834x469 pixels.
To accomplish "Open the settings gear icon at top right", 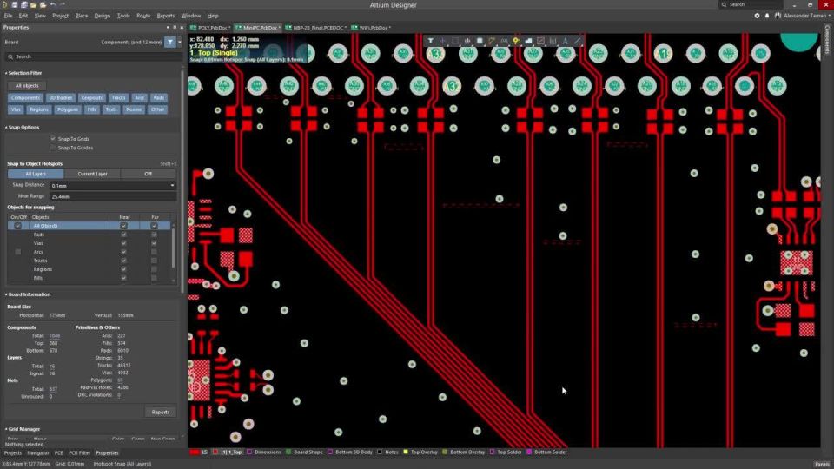I will [757, 16].
